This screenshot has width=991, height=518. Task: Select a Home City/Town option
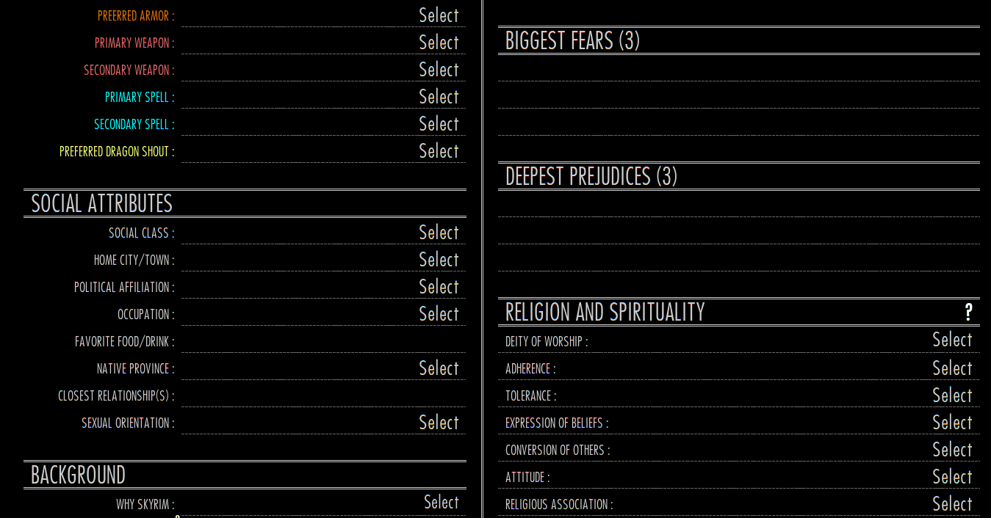coord(439,260)
